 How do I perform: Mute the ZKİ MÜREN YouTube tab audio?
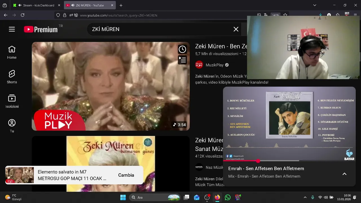[x=73, y=5]
